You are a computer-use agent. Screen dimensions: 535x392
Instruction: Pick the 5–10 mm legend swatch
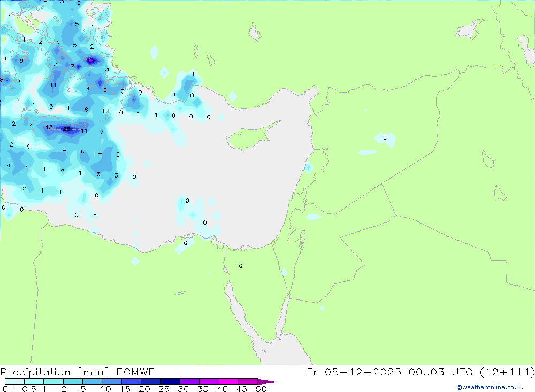(x=92, y=381)
